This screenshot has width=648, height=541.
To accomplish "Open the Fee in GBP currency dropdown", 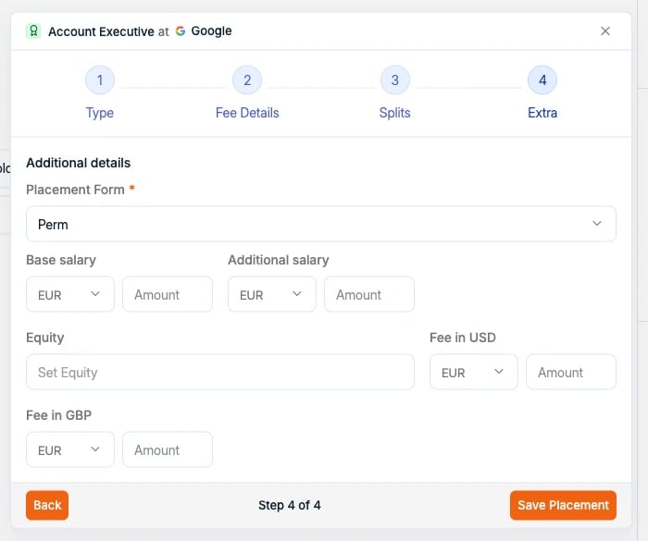I will click(70, 449).
